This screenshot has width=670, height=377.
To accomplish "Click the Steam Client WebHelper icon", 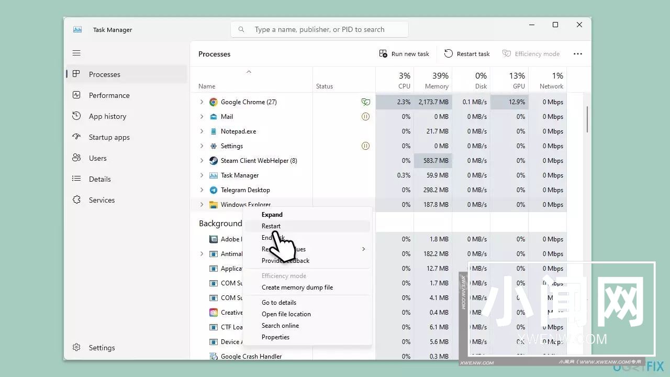I will (x=214, y=161).
